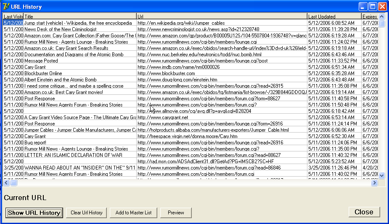
Task: Clear the URL history
Action: click(x=86, y=213)
